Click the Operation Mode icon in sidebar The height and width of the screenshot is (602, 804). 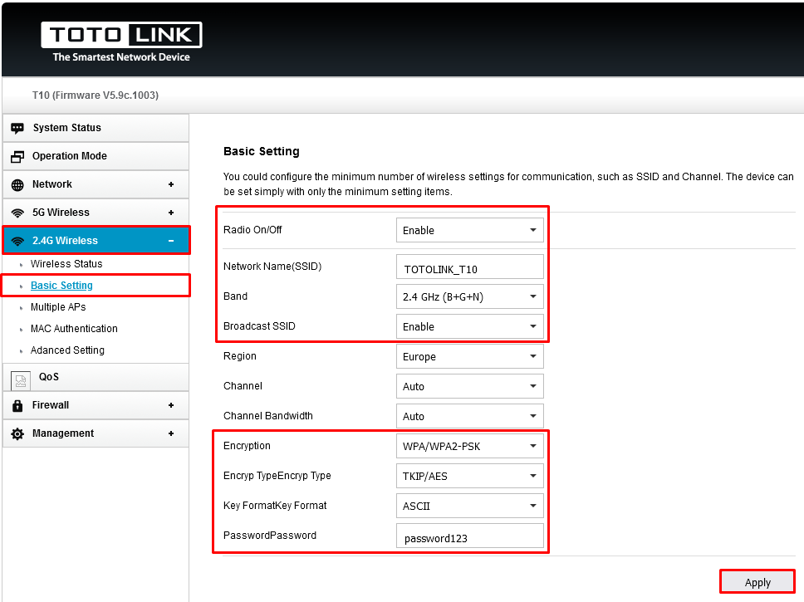pyautogui.click(x=17, y=156)
